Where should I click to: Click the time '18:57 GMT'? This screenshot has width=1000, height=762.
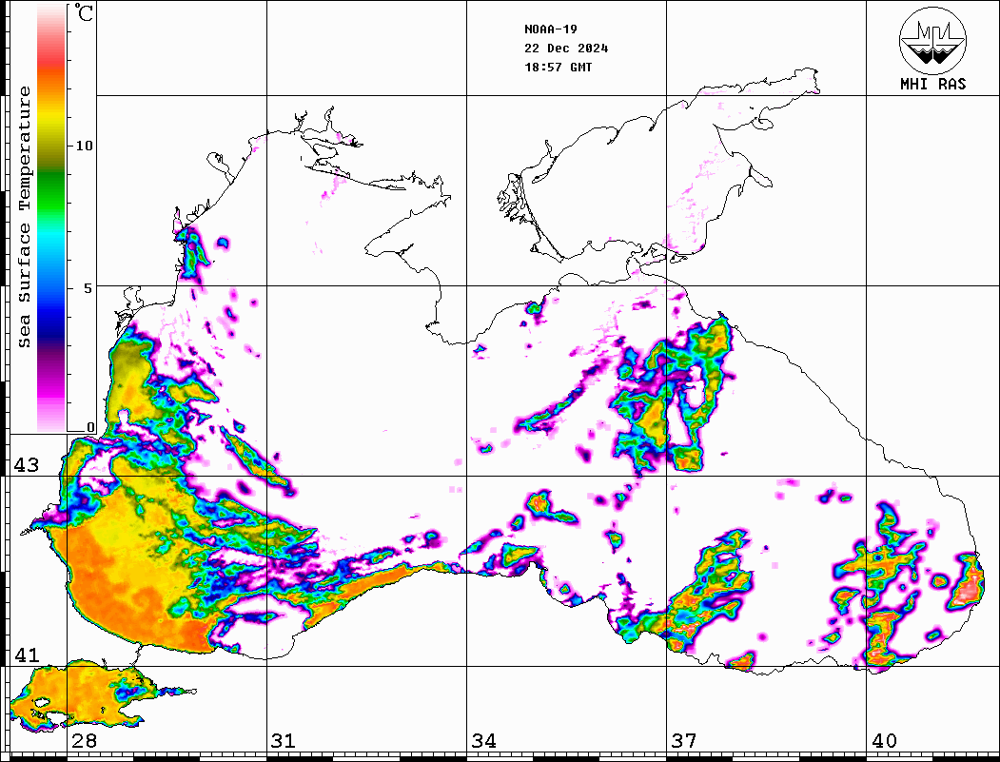point(558,67)
